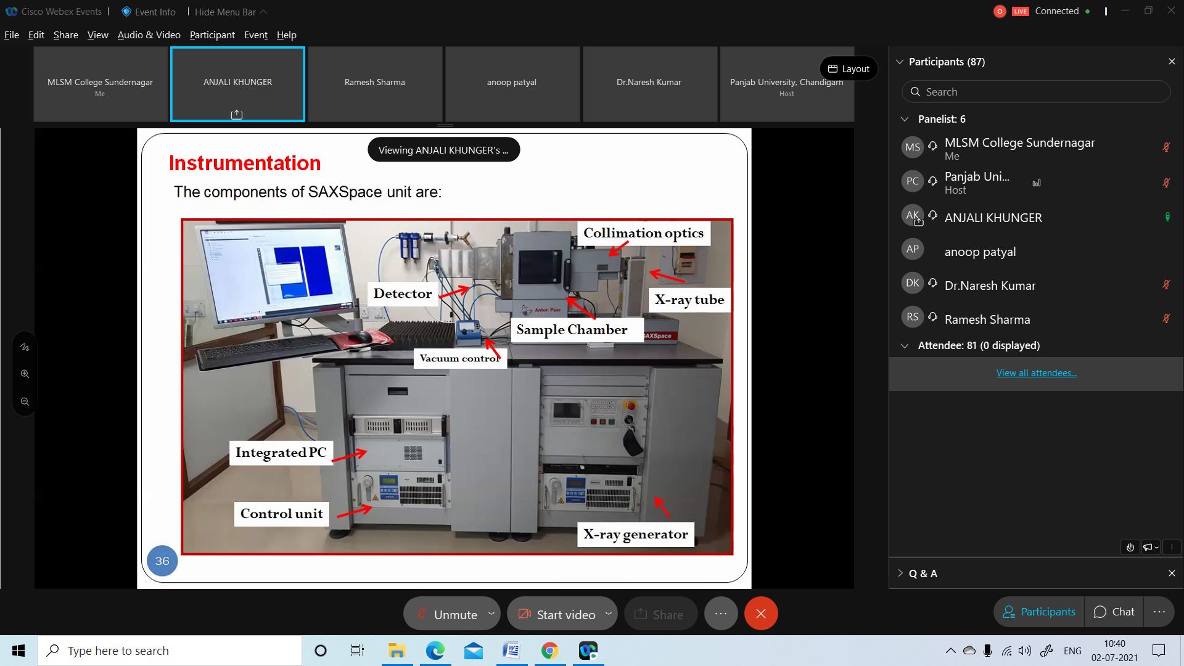Zoom out of the shared content
This screenshot has width=1184, height=666.
pos(25,401)
